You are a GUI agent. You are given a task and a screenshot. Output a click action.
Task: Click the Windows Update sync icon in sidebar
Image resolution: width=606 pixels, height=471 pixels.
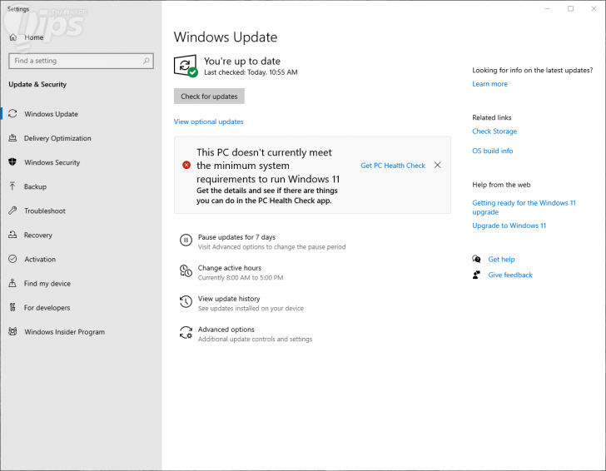point(12,114)
